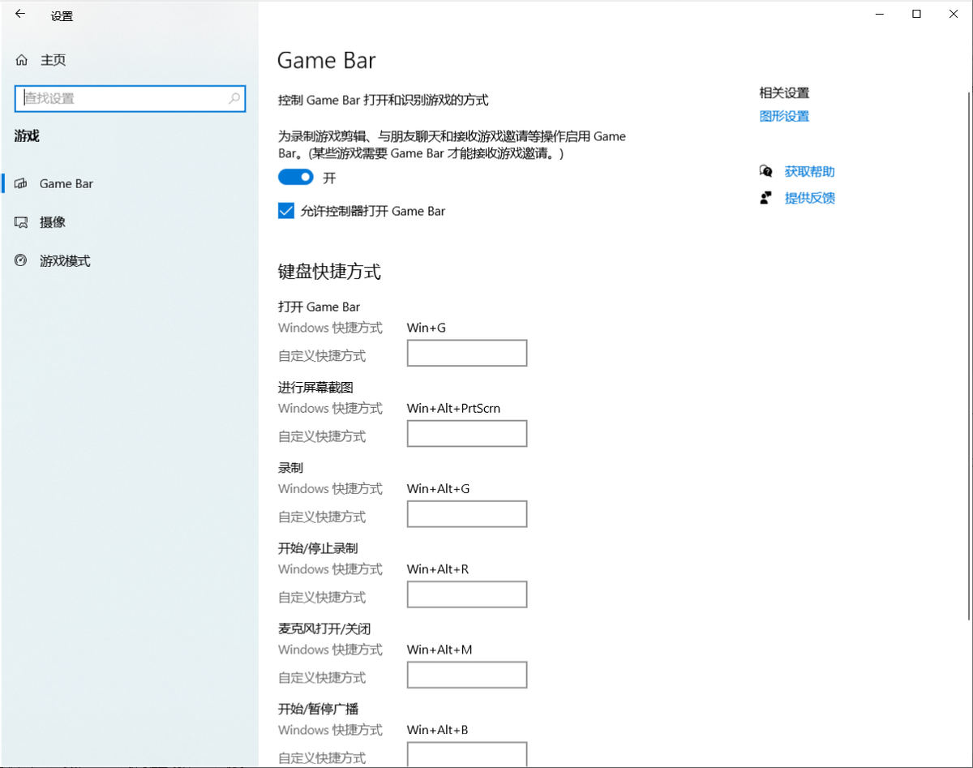The image size is (973, 768).
Task: Click the back arrow icon
Action: 20,14
